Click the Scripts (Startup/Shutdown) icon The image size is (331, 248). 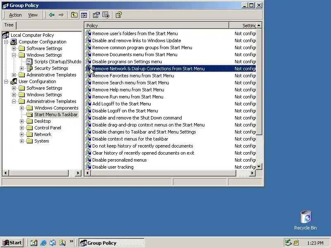[29, 62]
